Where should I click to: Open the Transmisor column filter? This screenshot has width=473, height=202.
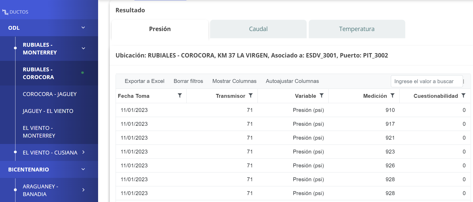(251, 95)
